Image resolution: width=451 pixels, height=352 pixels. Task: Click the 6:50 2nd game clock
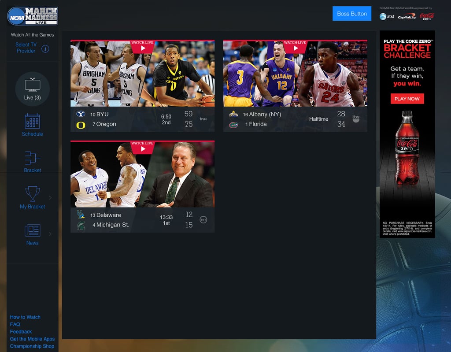click(166, 119)
